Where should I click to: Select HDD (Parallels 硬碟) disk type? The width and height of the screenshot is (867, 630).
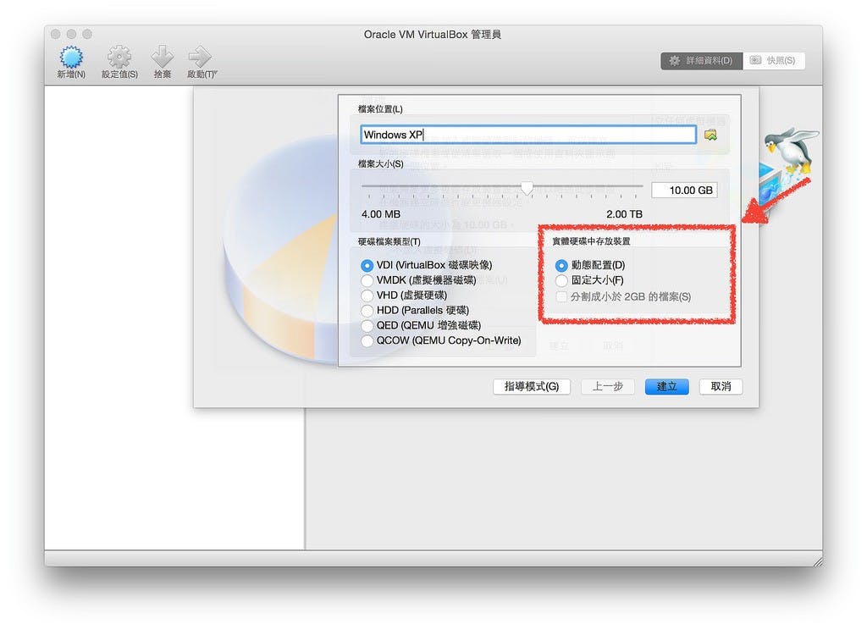tap(367, 310)
